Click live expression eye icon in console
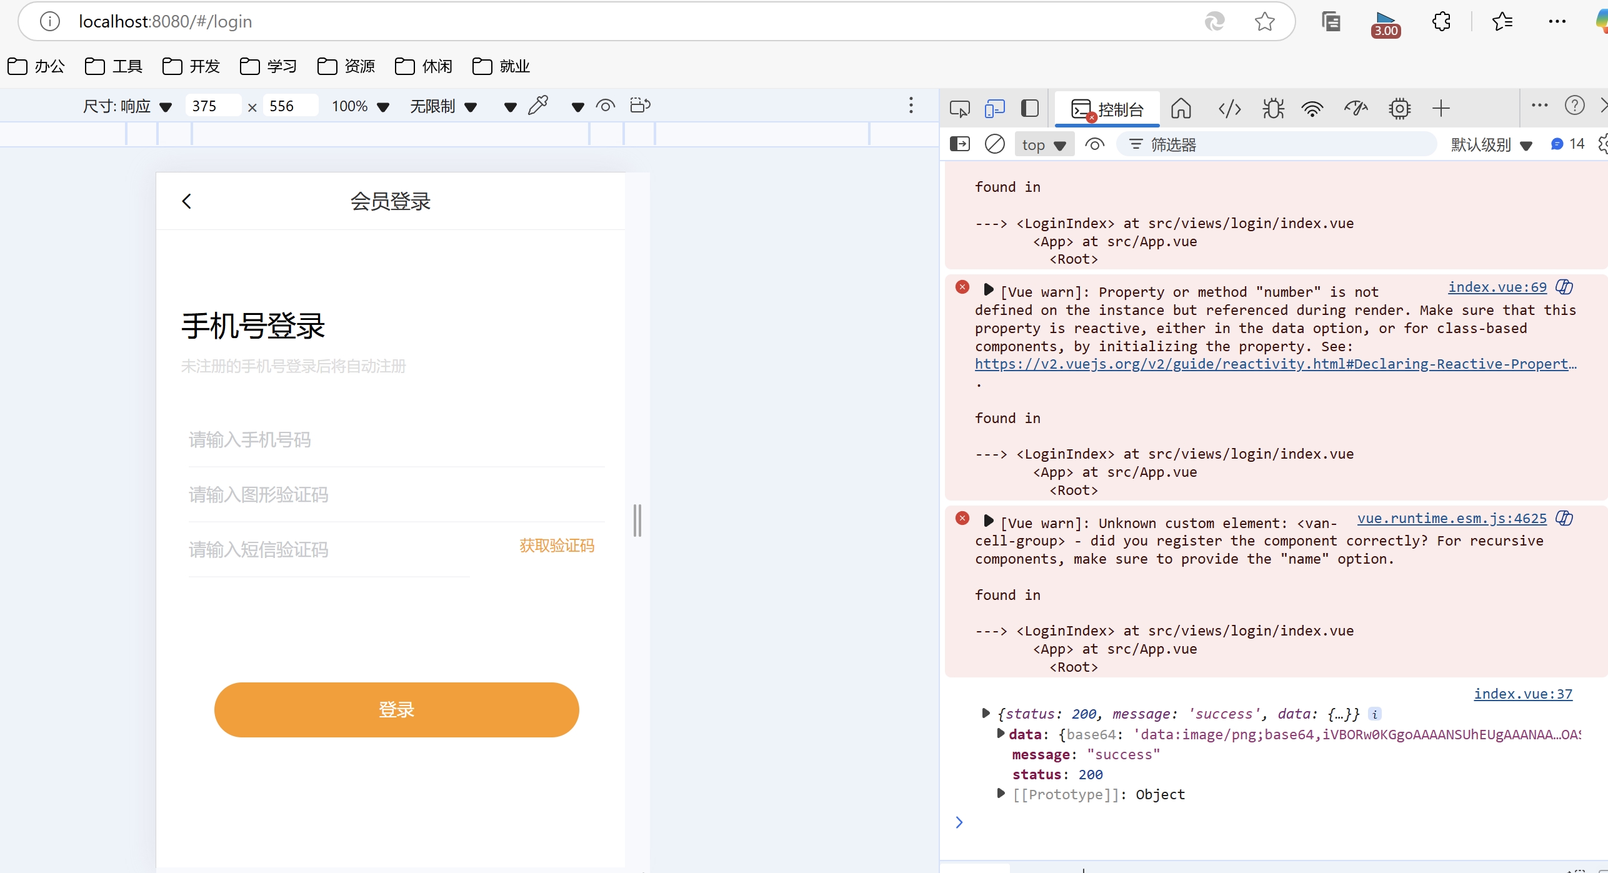Screen dimensions: 1608x873 click(x=1094, y=144)
